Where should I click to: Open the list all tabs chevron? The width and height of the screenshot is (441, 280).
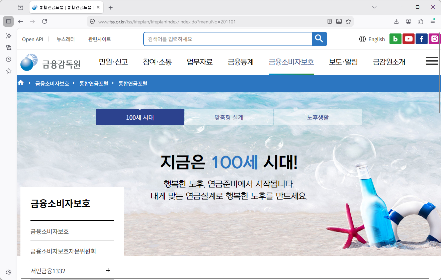[374, 7]
